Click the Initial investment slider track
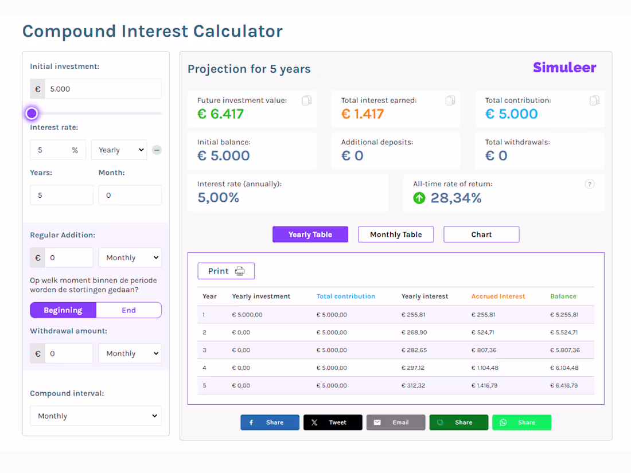Viewport: 631px width, 473px height. [96, 114]
